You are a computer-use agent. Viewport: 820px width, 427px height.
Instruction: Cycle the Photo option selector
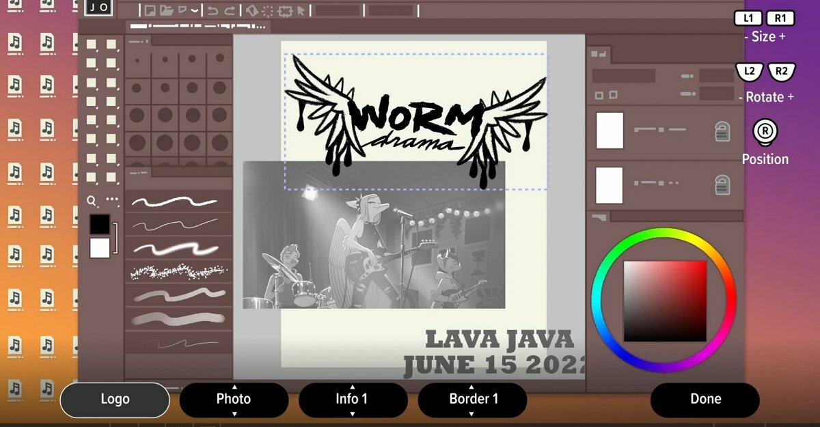point(234,400)
